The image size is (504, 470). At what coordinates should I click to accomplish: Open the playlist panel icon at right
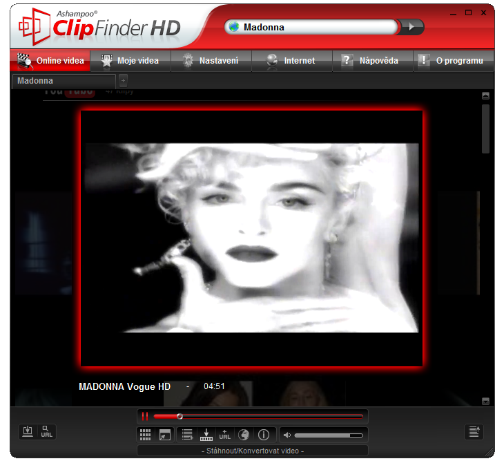pos(474,432)
